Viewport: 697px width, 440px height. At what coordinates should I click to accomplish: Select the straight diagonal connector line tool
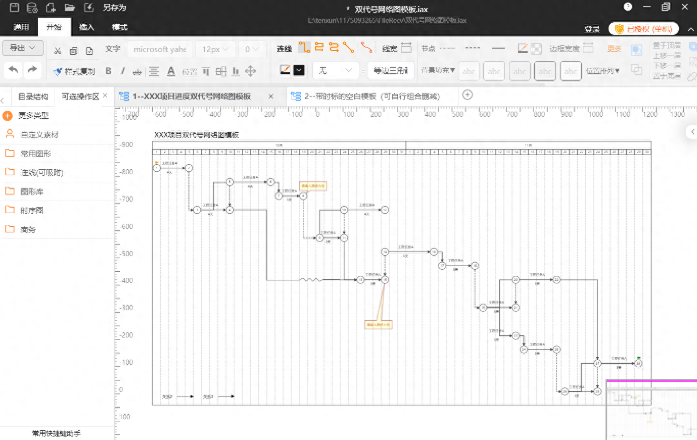pos(348,47)
